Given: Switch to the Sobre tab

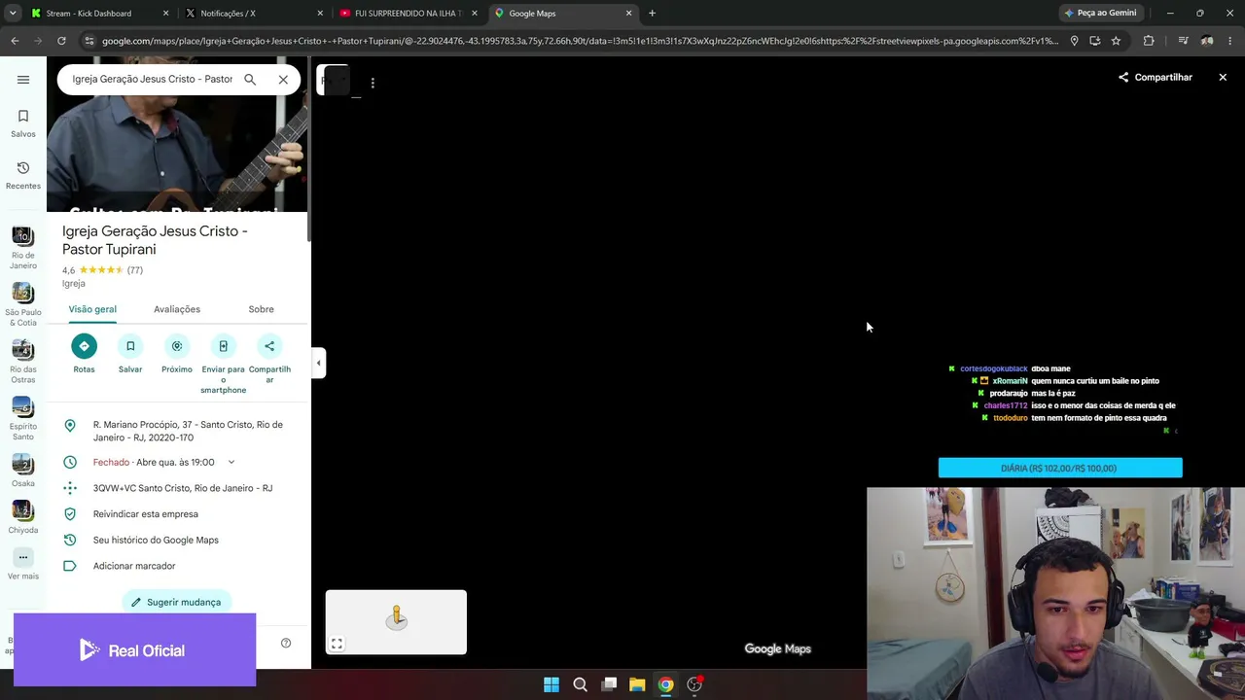Looking at the screenshot, I should coord(261,309).
